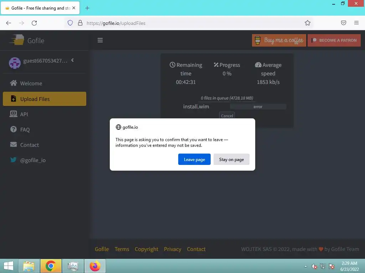Select the Gofile browser tab

pyautogui.click(x=40, y=8)
